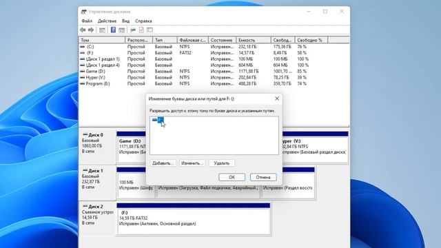Confirm dialog with OK button
This screenshot has width=441, height=248.
(232, 177)
